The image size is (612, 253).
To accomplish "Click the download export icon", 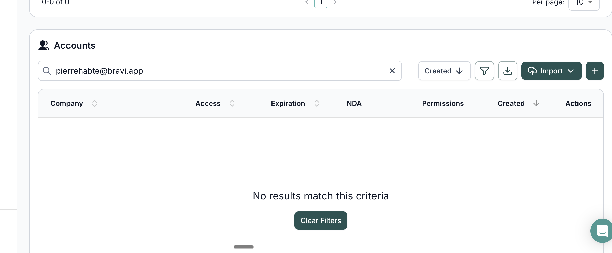I will tap(507, 71).
